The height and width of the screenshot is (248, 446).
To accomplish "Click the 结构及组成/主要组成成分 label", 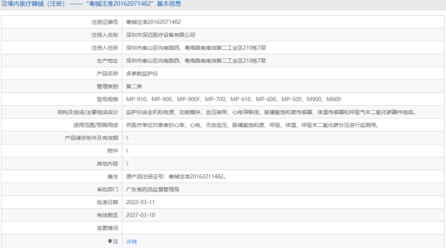I will pos(88,112).
